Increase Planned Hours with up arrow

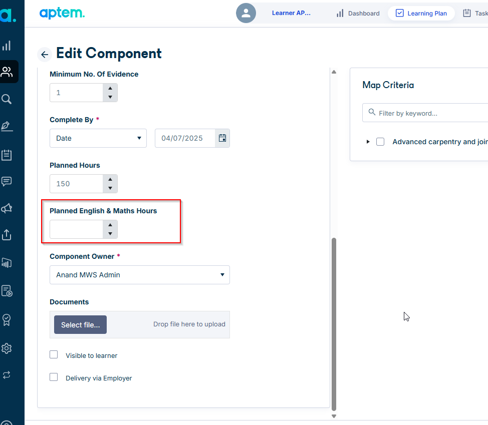click(x=110, y=179)
